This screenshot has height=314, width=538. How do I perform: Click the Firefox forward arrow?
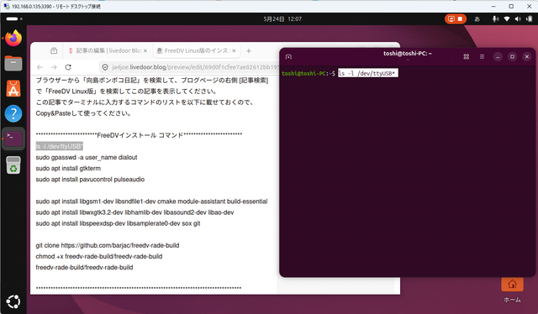click(x=54, y=67)
